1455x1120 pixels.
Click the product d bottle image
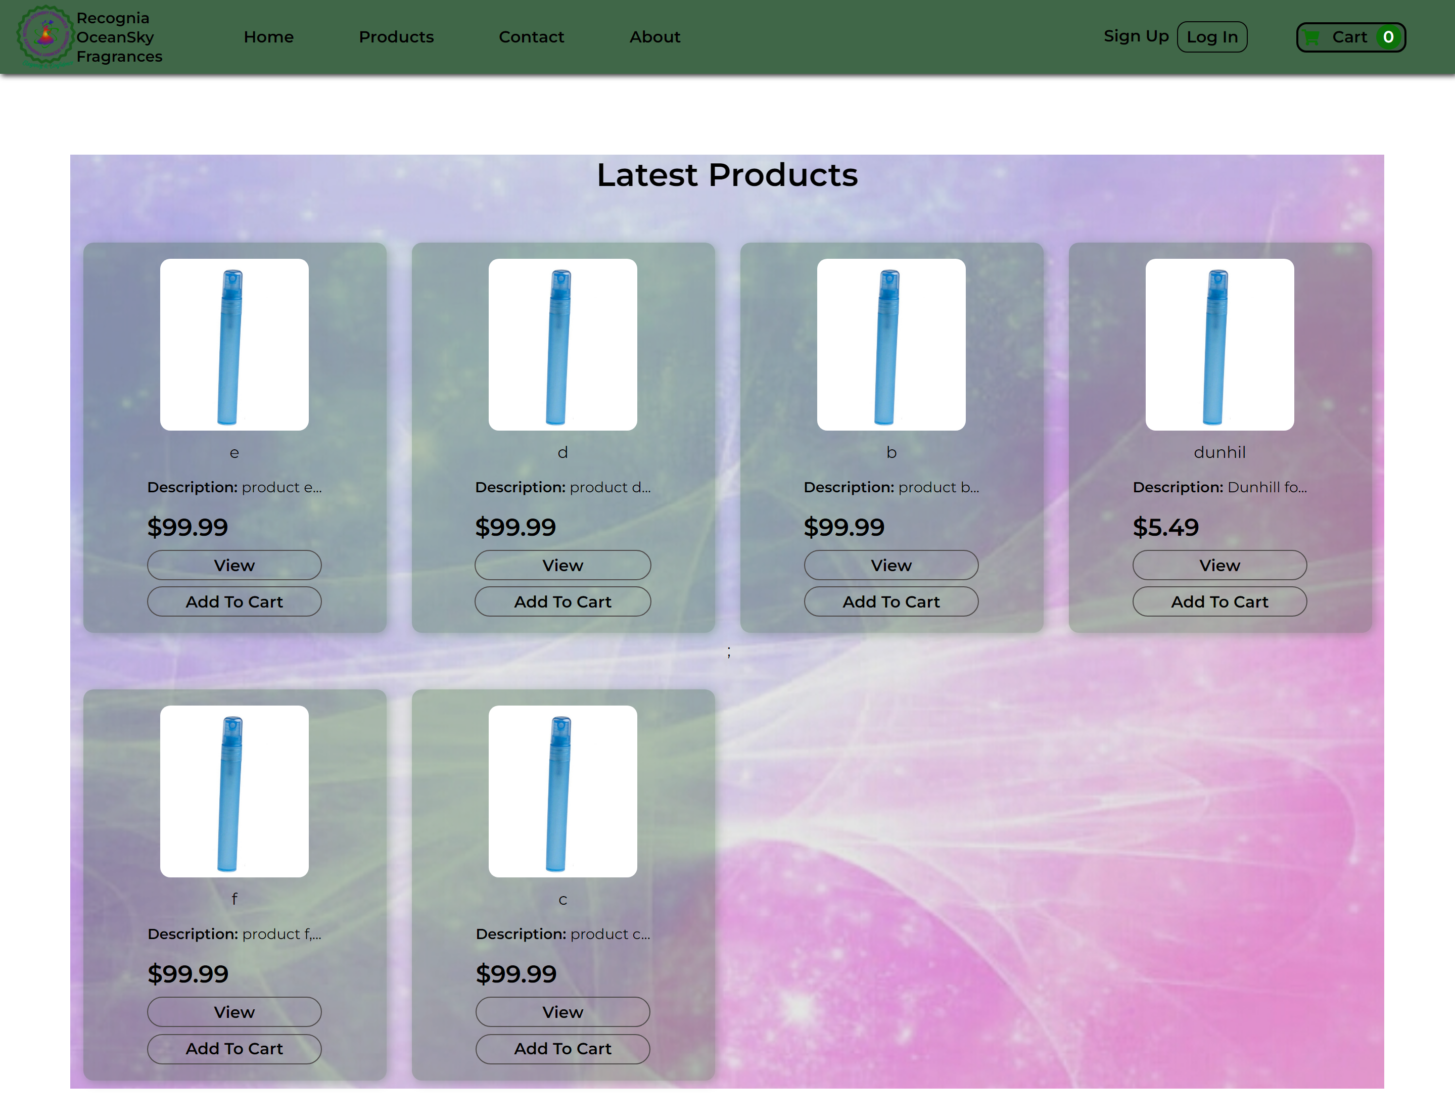click(563, 345)
